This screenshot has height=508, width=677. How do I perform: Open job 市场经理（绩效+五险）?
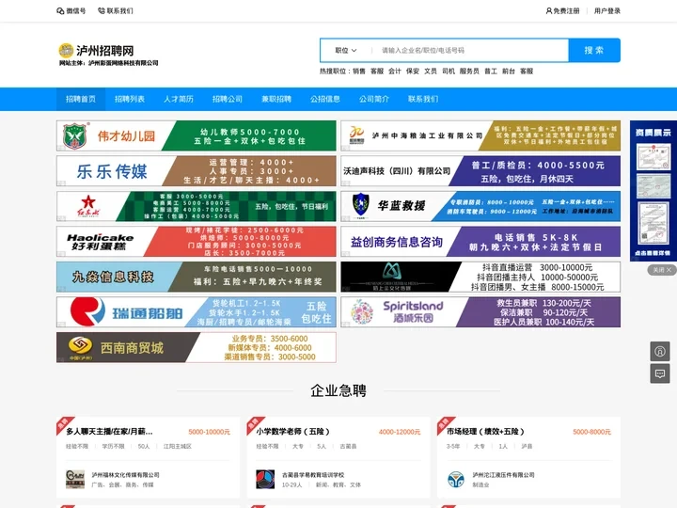pos(486,432)
